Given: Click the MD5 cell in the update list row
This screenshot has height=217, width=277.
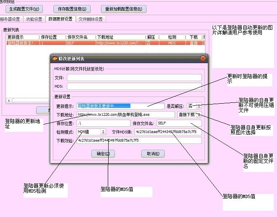Looking at the screenshot, I should (x=172, y=43).
